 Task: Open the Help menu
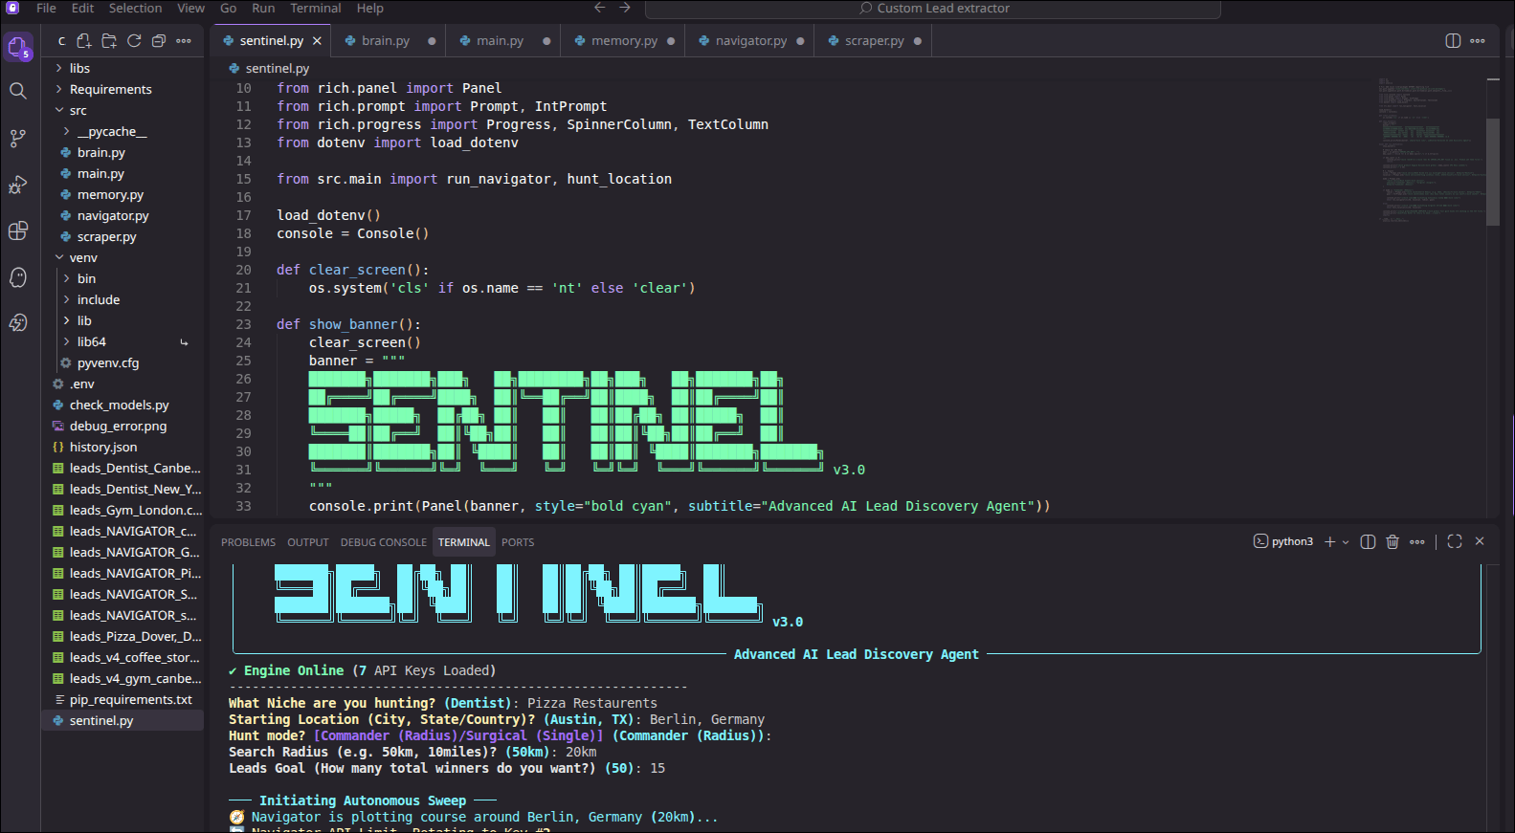tap(370, 8)
